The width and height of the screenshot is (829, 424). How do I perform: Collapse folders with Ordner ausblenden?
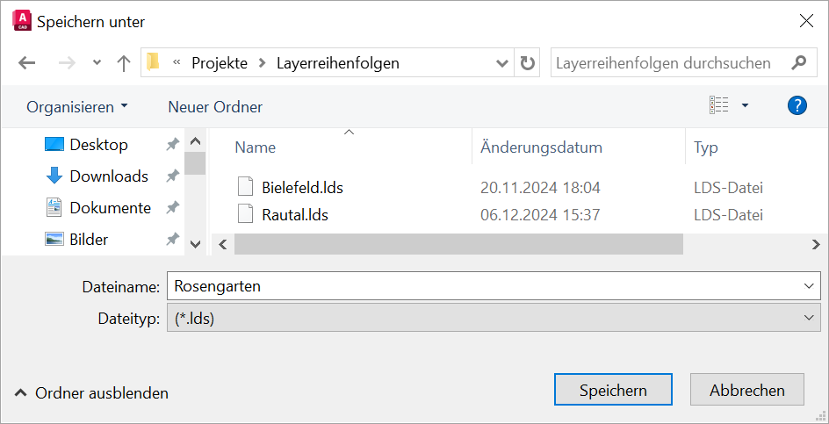pos(92,393)
